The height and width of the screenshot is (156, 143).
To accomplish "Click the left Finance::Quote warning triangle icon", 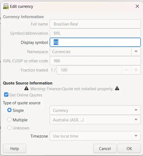I will pyautogui.click(x=26, y=88).
